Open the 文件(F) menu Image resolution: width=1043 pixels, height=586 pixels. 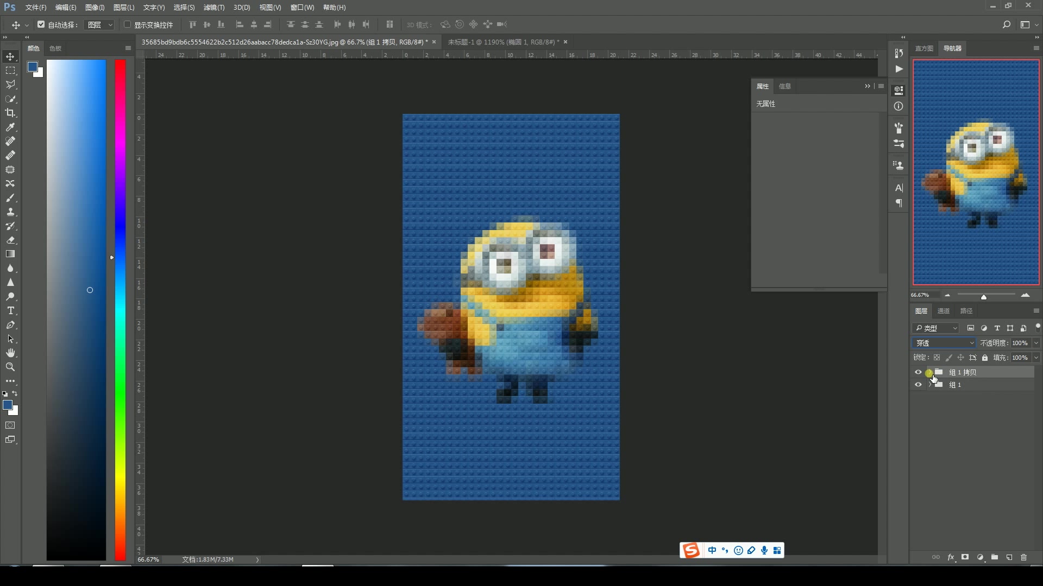(x=36, y=8)
